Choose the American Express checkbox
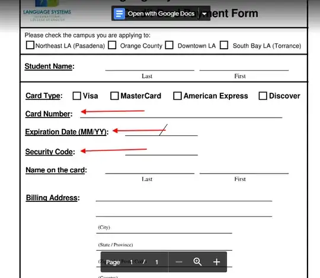The height and width of the screenshot is (278, 320). pos(177,96)
